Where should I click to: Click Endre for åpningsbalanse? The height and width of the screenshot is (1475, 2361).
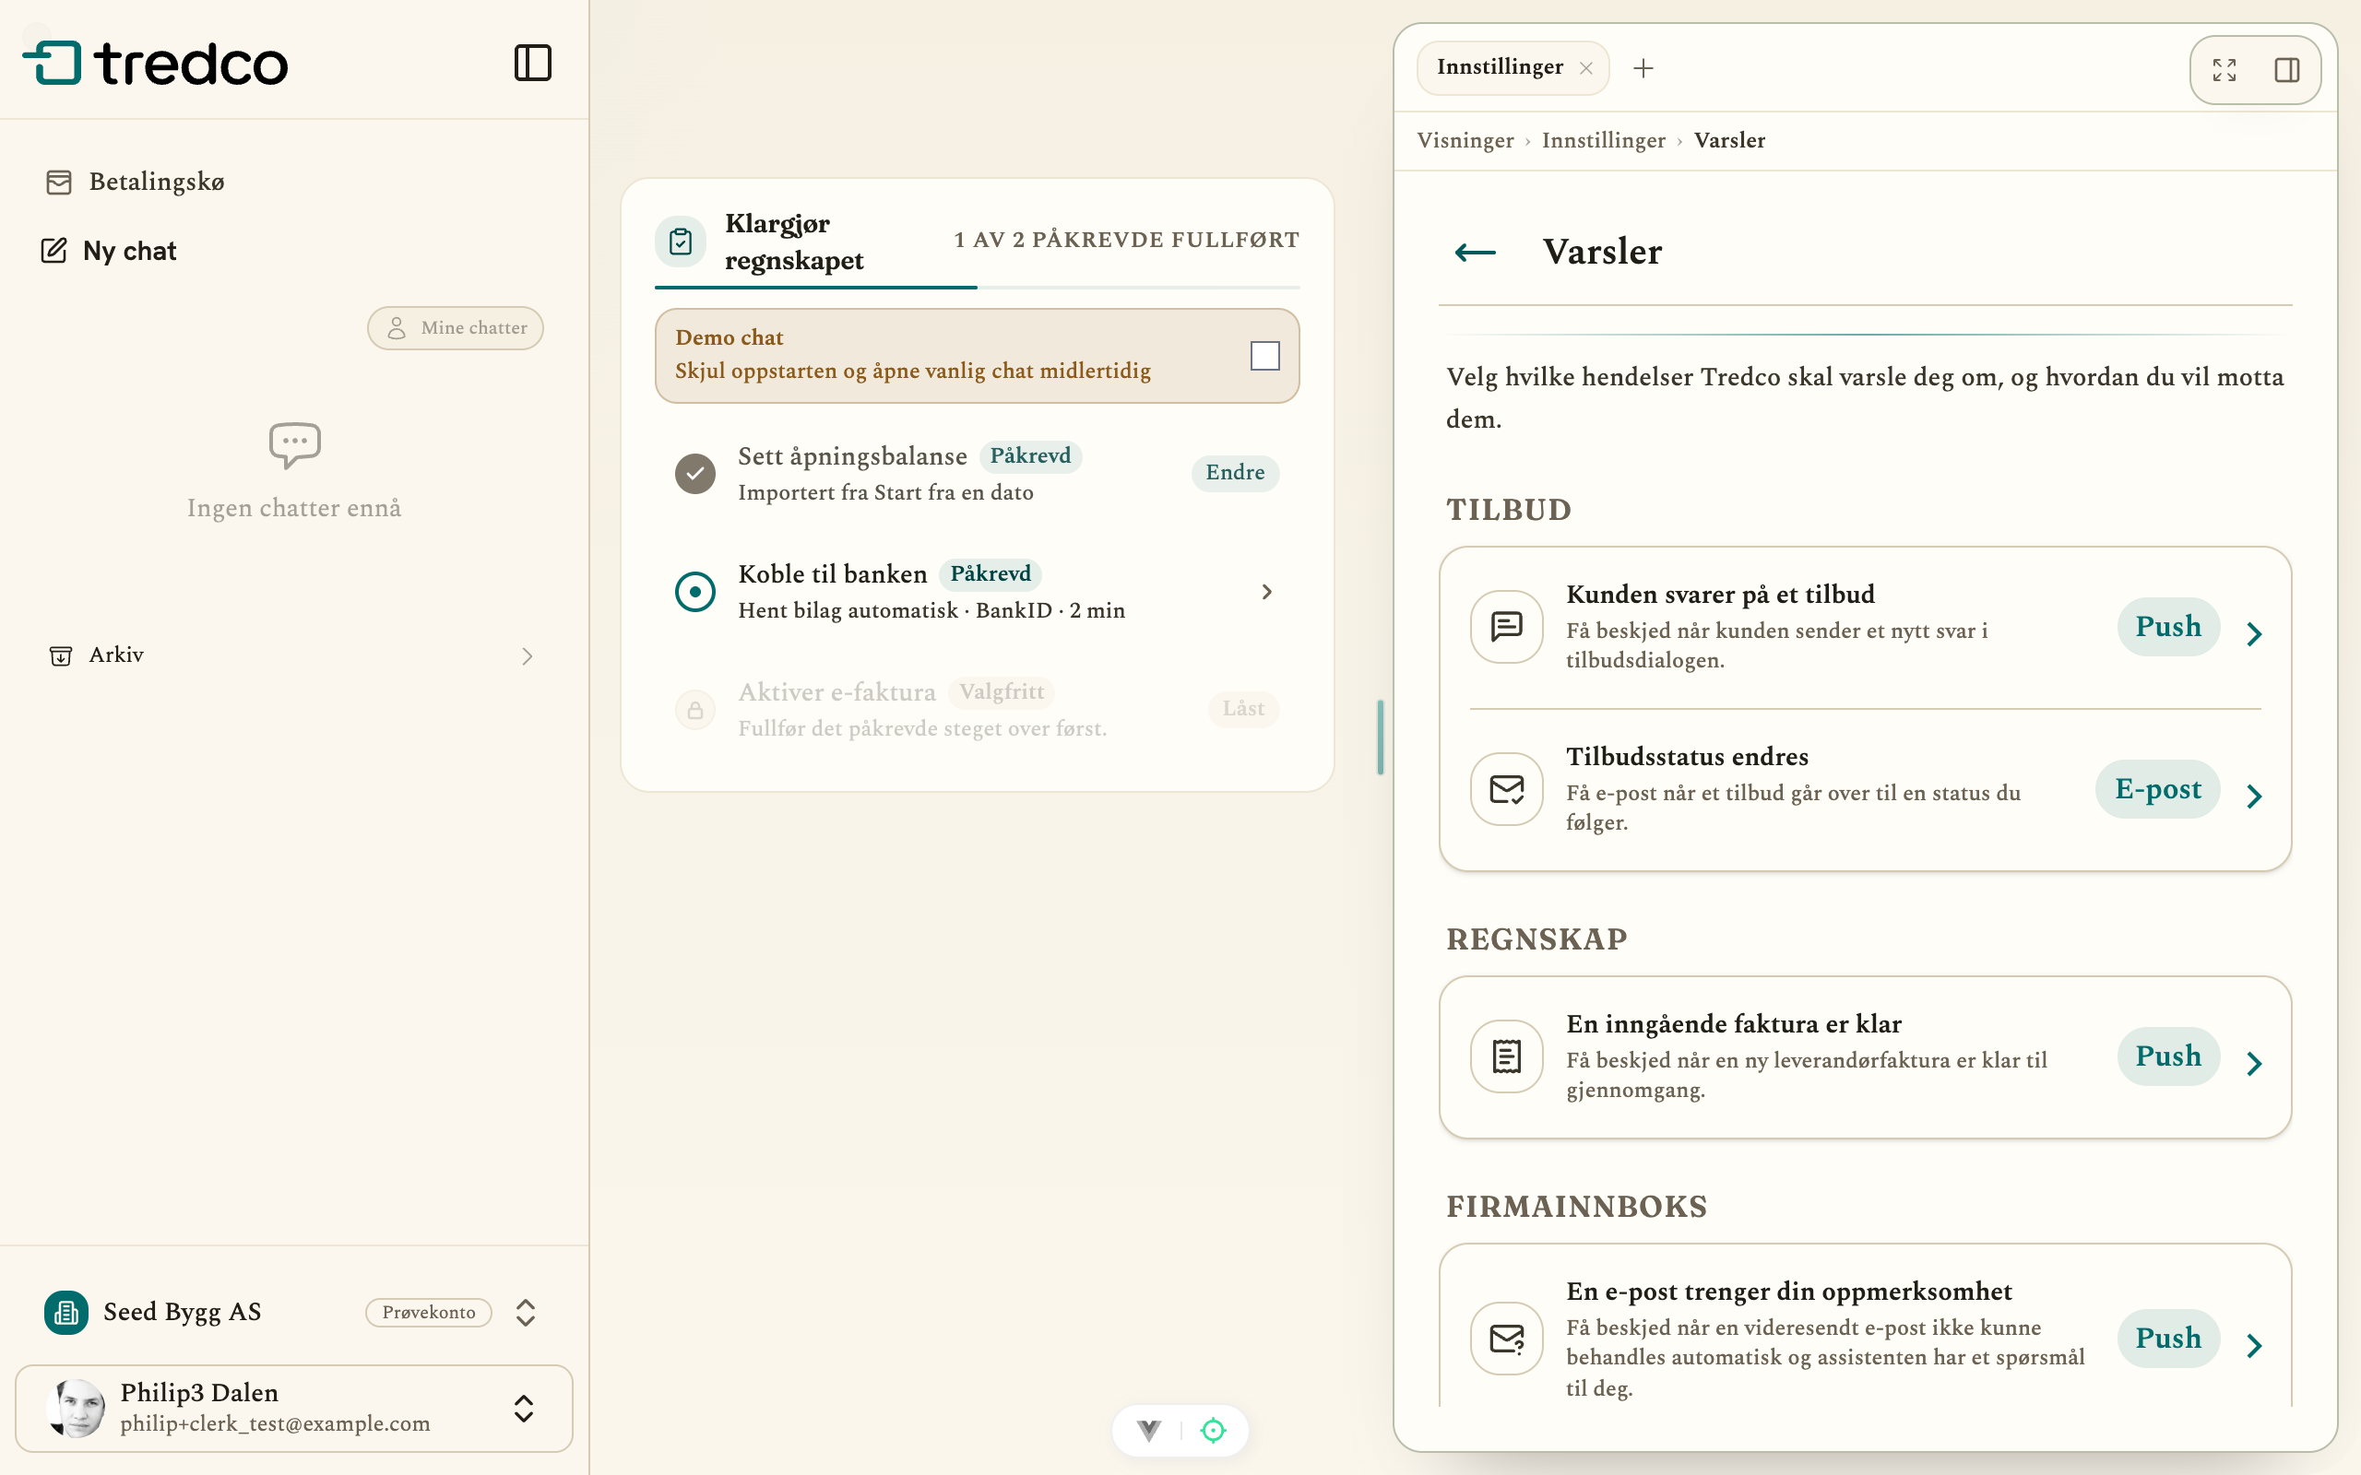pos(1235,473)
